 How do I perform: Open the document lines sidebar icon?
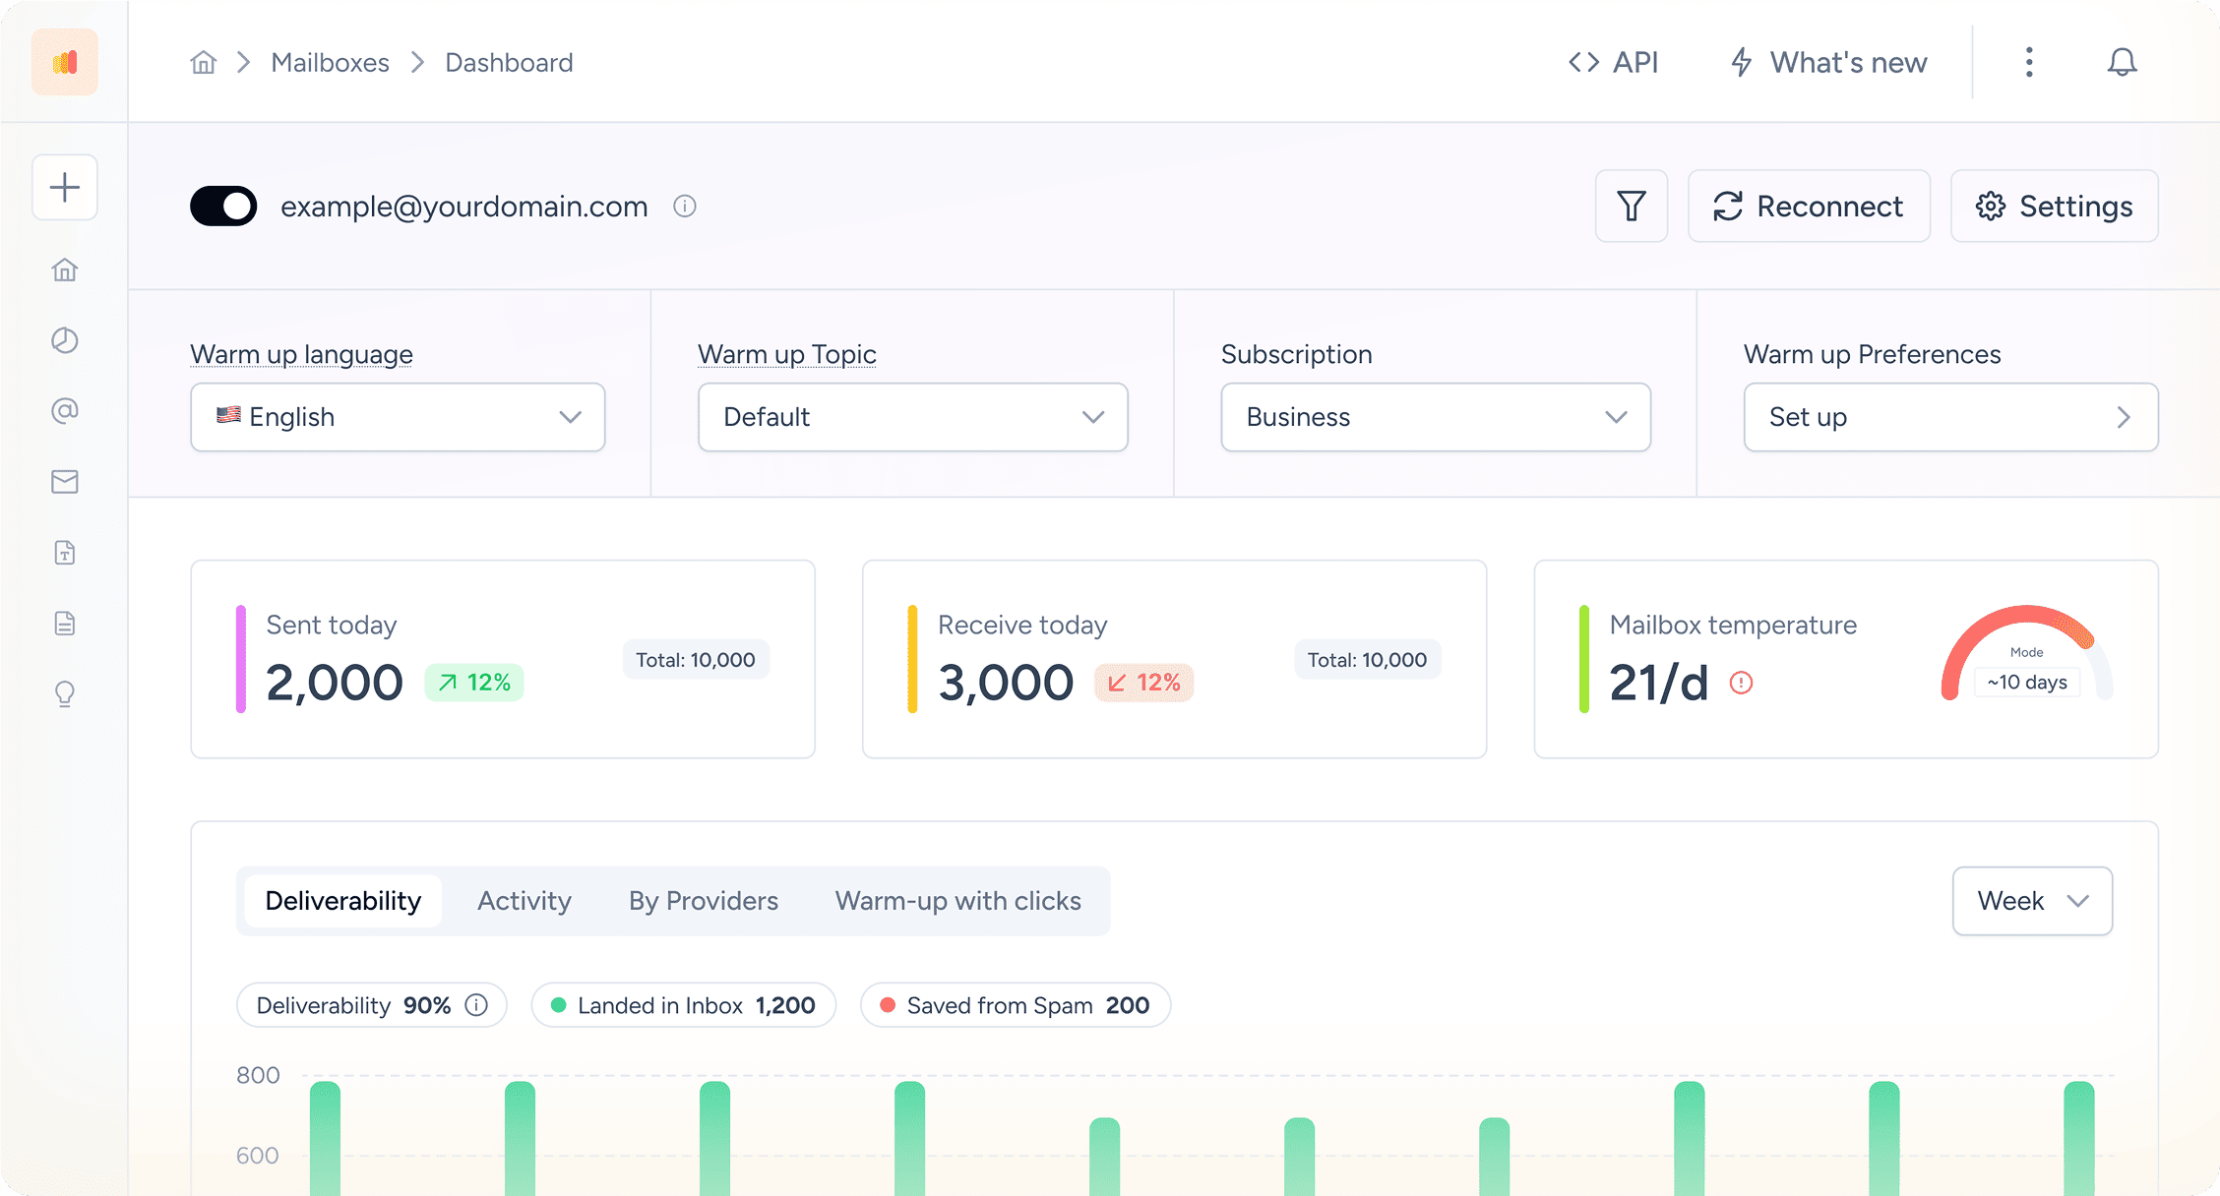[x=65, y=624]
